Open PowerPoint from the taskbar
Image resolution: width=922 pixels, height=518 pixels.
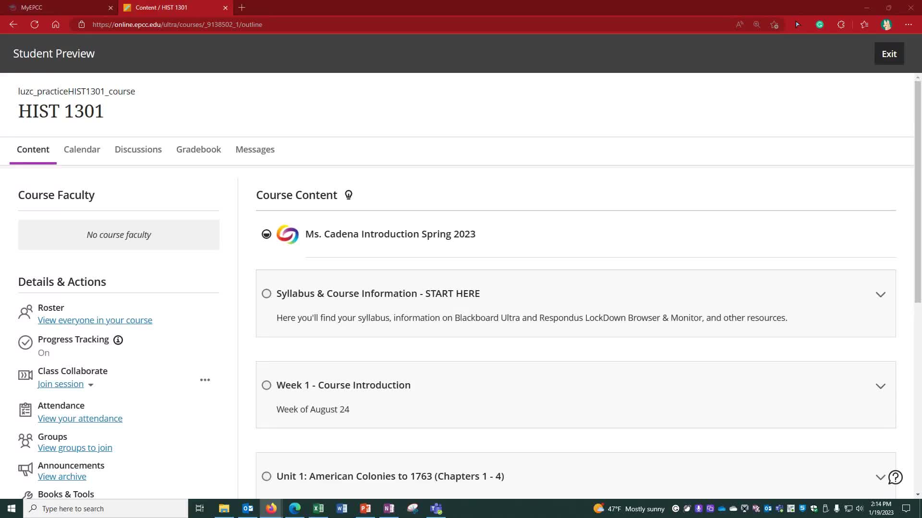pyautogui.click(x=365, y=508)
